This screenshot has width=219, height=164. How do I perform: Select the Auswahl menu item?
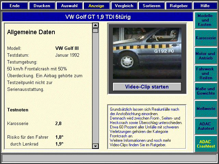pyautogui.click(x=69, y=6)
